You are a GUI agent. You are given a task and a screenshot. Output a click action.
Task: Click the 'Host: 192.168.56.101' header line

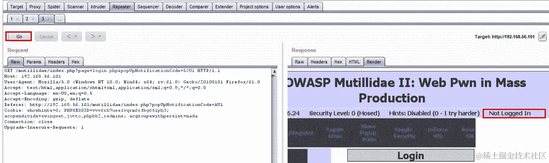[32, 76]
